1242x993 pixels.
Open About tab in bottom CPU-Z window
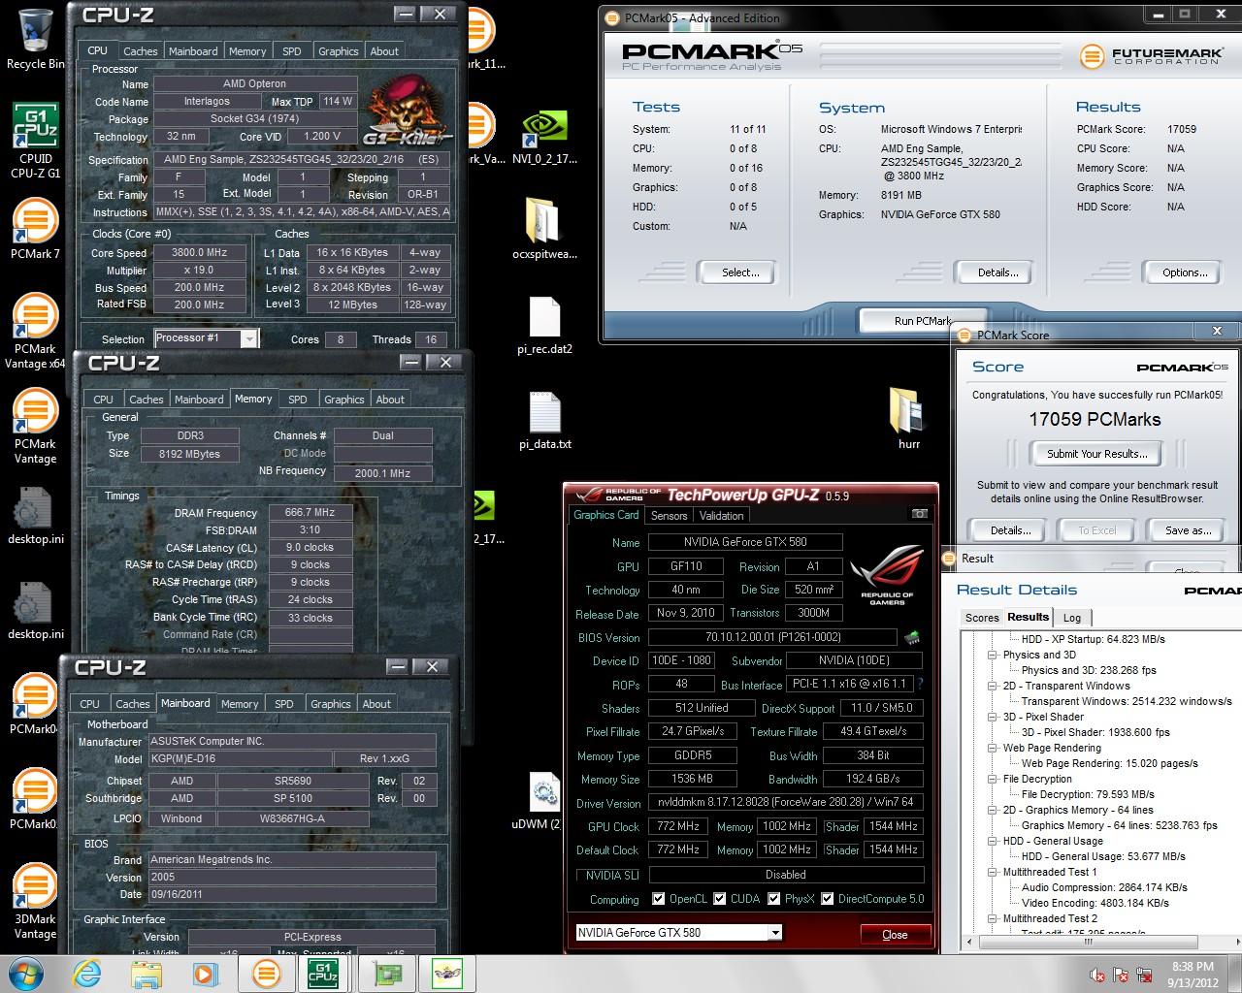(376, 704)
